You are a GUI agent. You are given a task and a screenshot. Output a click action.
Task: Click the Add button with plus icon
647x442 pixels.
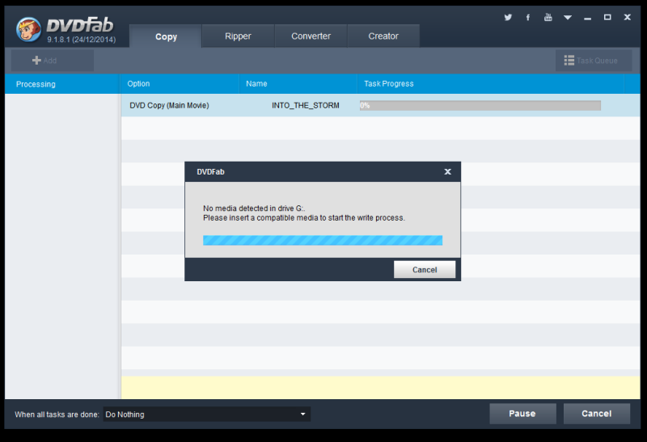coord(53,61)
